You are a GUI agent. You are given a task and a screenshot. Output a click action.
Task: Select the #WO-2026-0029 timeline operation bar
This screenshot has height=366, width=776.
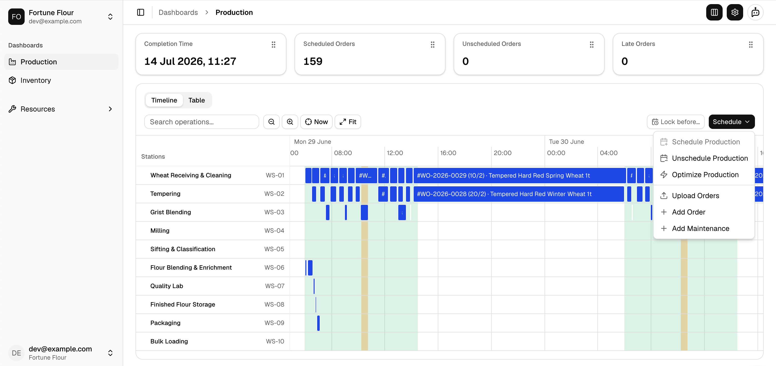pyautogui.click(x=519, y=176)
